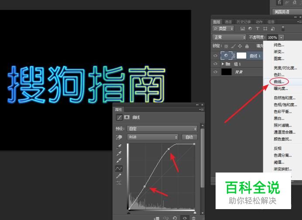Select the 背景 layer thumbnail
The image size is (302, 220).
pos(226,72)
